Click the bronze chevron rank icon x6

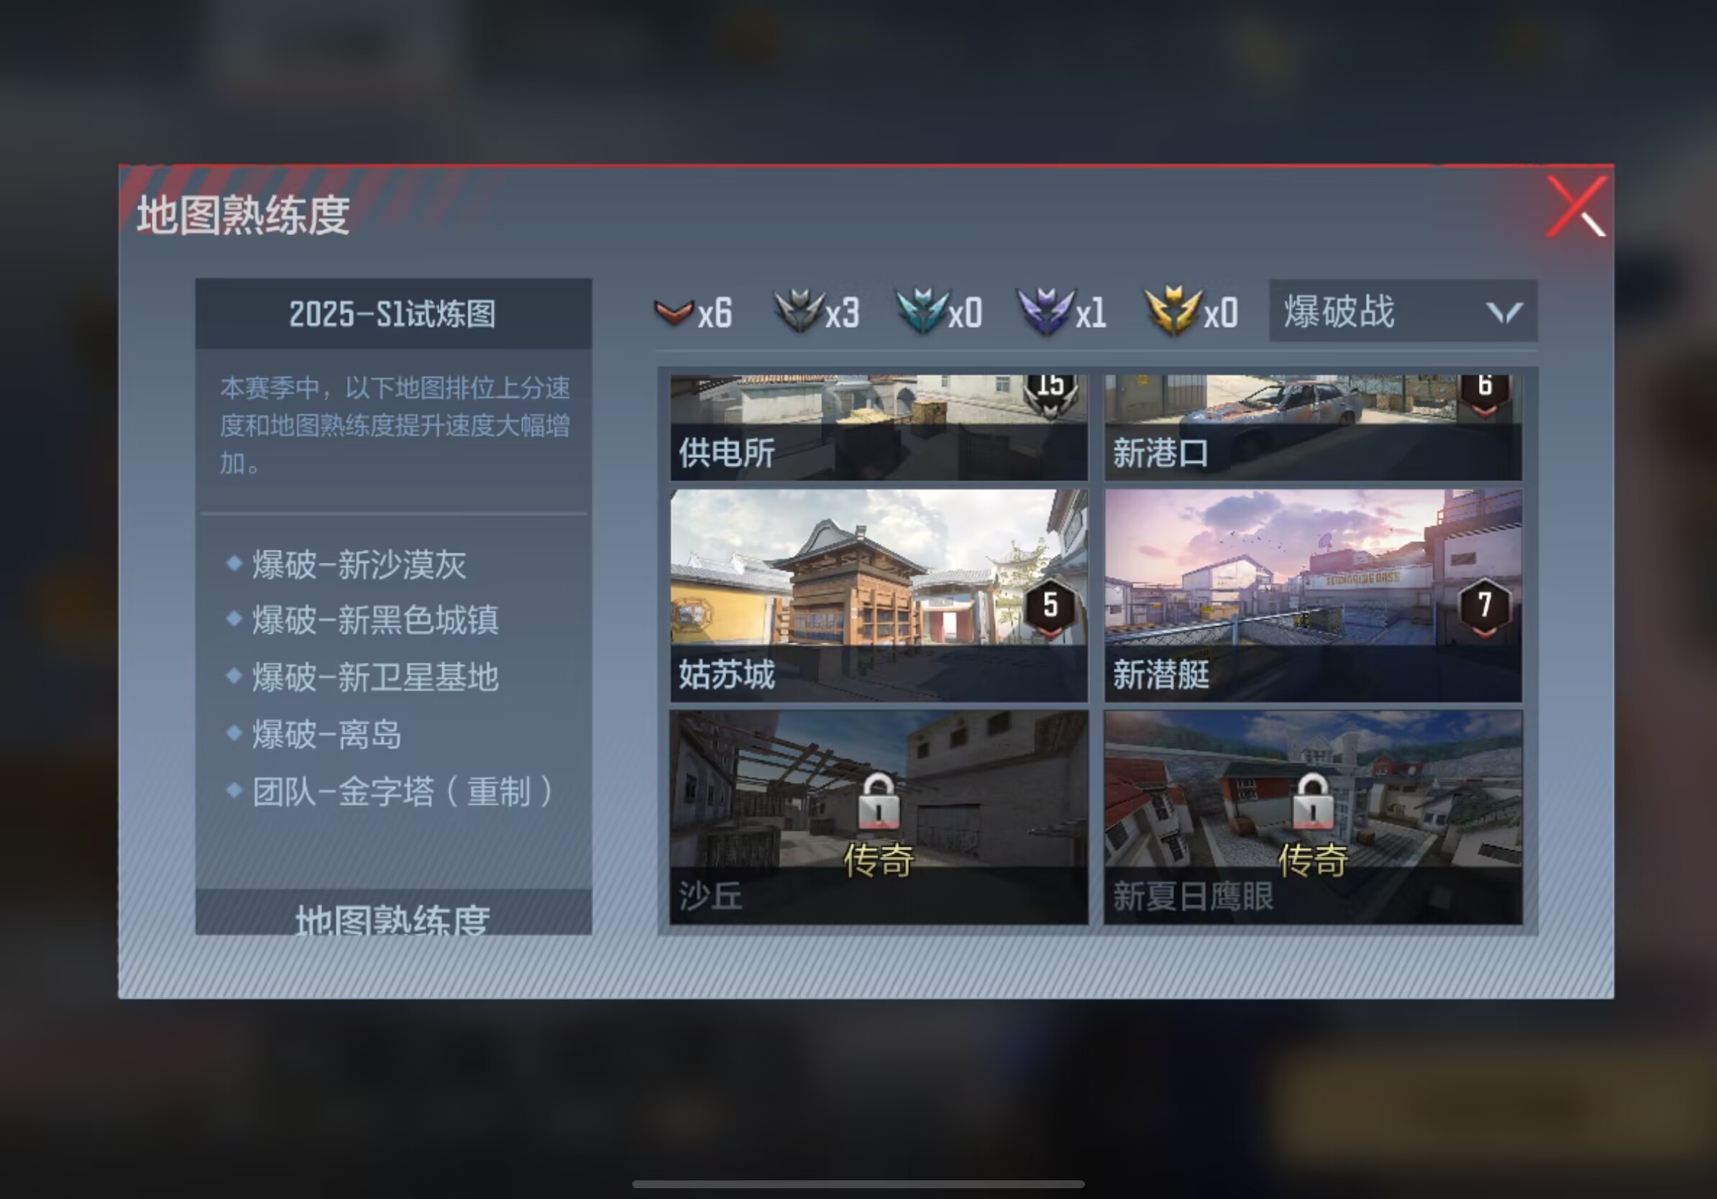[x=674, y=313]
